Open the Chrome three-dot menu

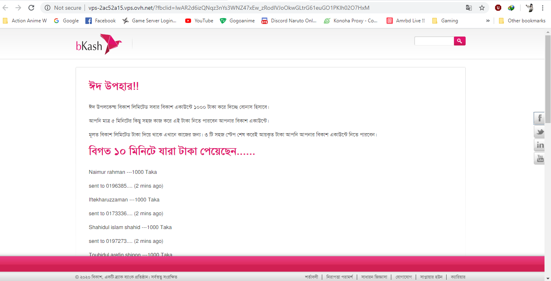[542, 8]
